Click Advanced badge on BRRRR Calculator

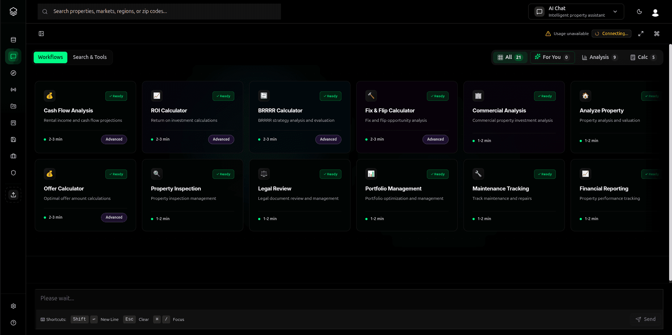point(328,139)
